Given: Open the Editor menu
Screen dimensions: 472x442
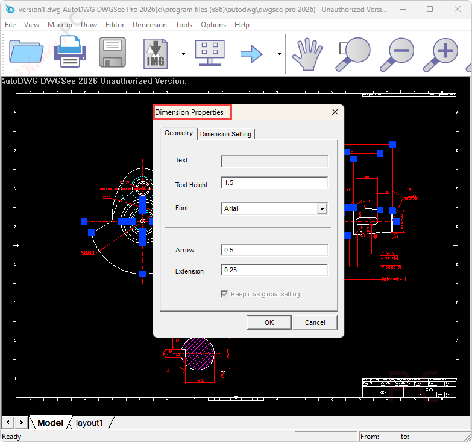Looking at the screenshot, I should coord(115,25).
